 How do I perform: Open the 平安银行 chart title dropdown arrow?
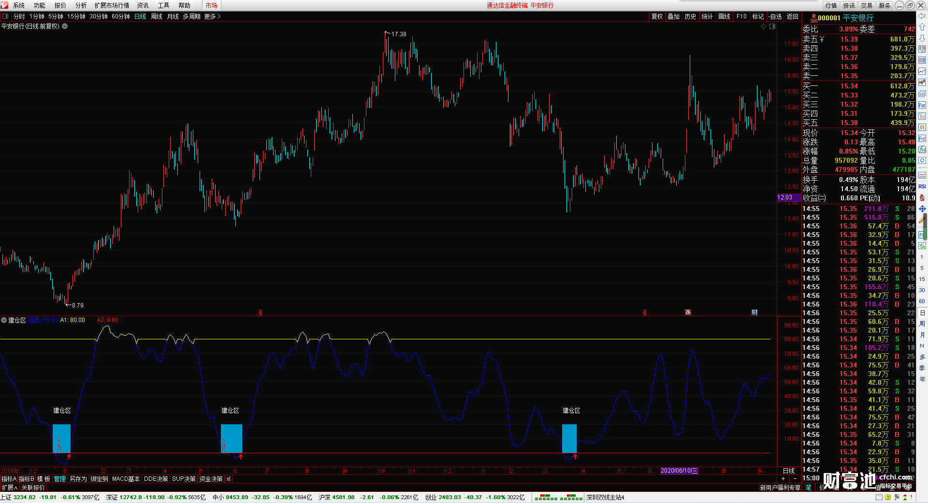pos(65,26)
